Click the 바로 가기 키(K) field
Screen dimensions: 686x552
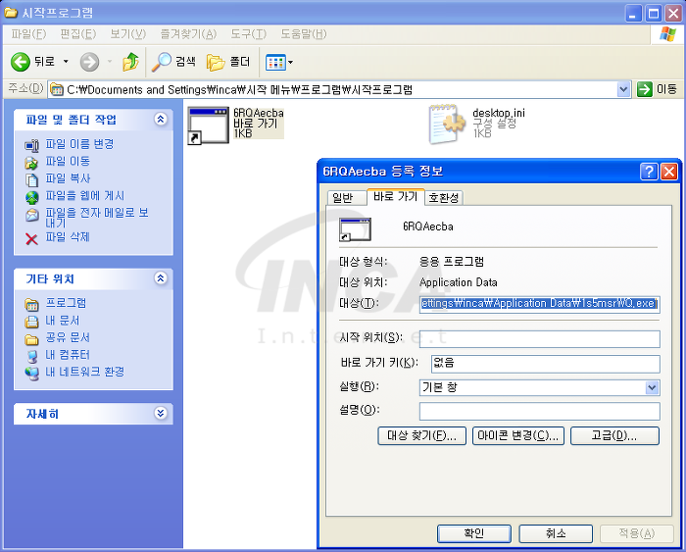(x=545, y=364)
